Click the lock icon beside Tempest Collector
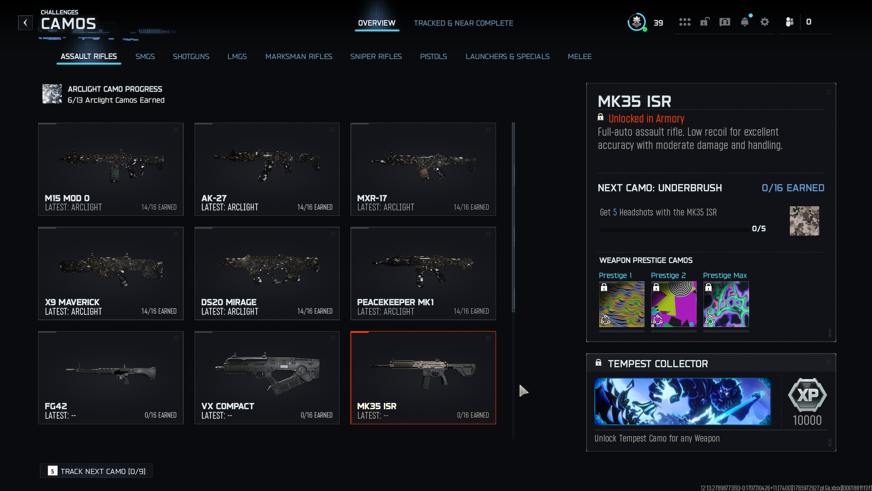Image resolution: width=872 pixels, height=491 pixels. pos(599,363)
